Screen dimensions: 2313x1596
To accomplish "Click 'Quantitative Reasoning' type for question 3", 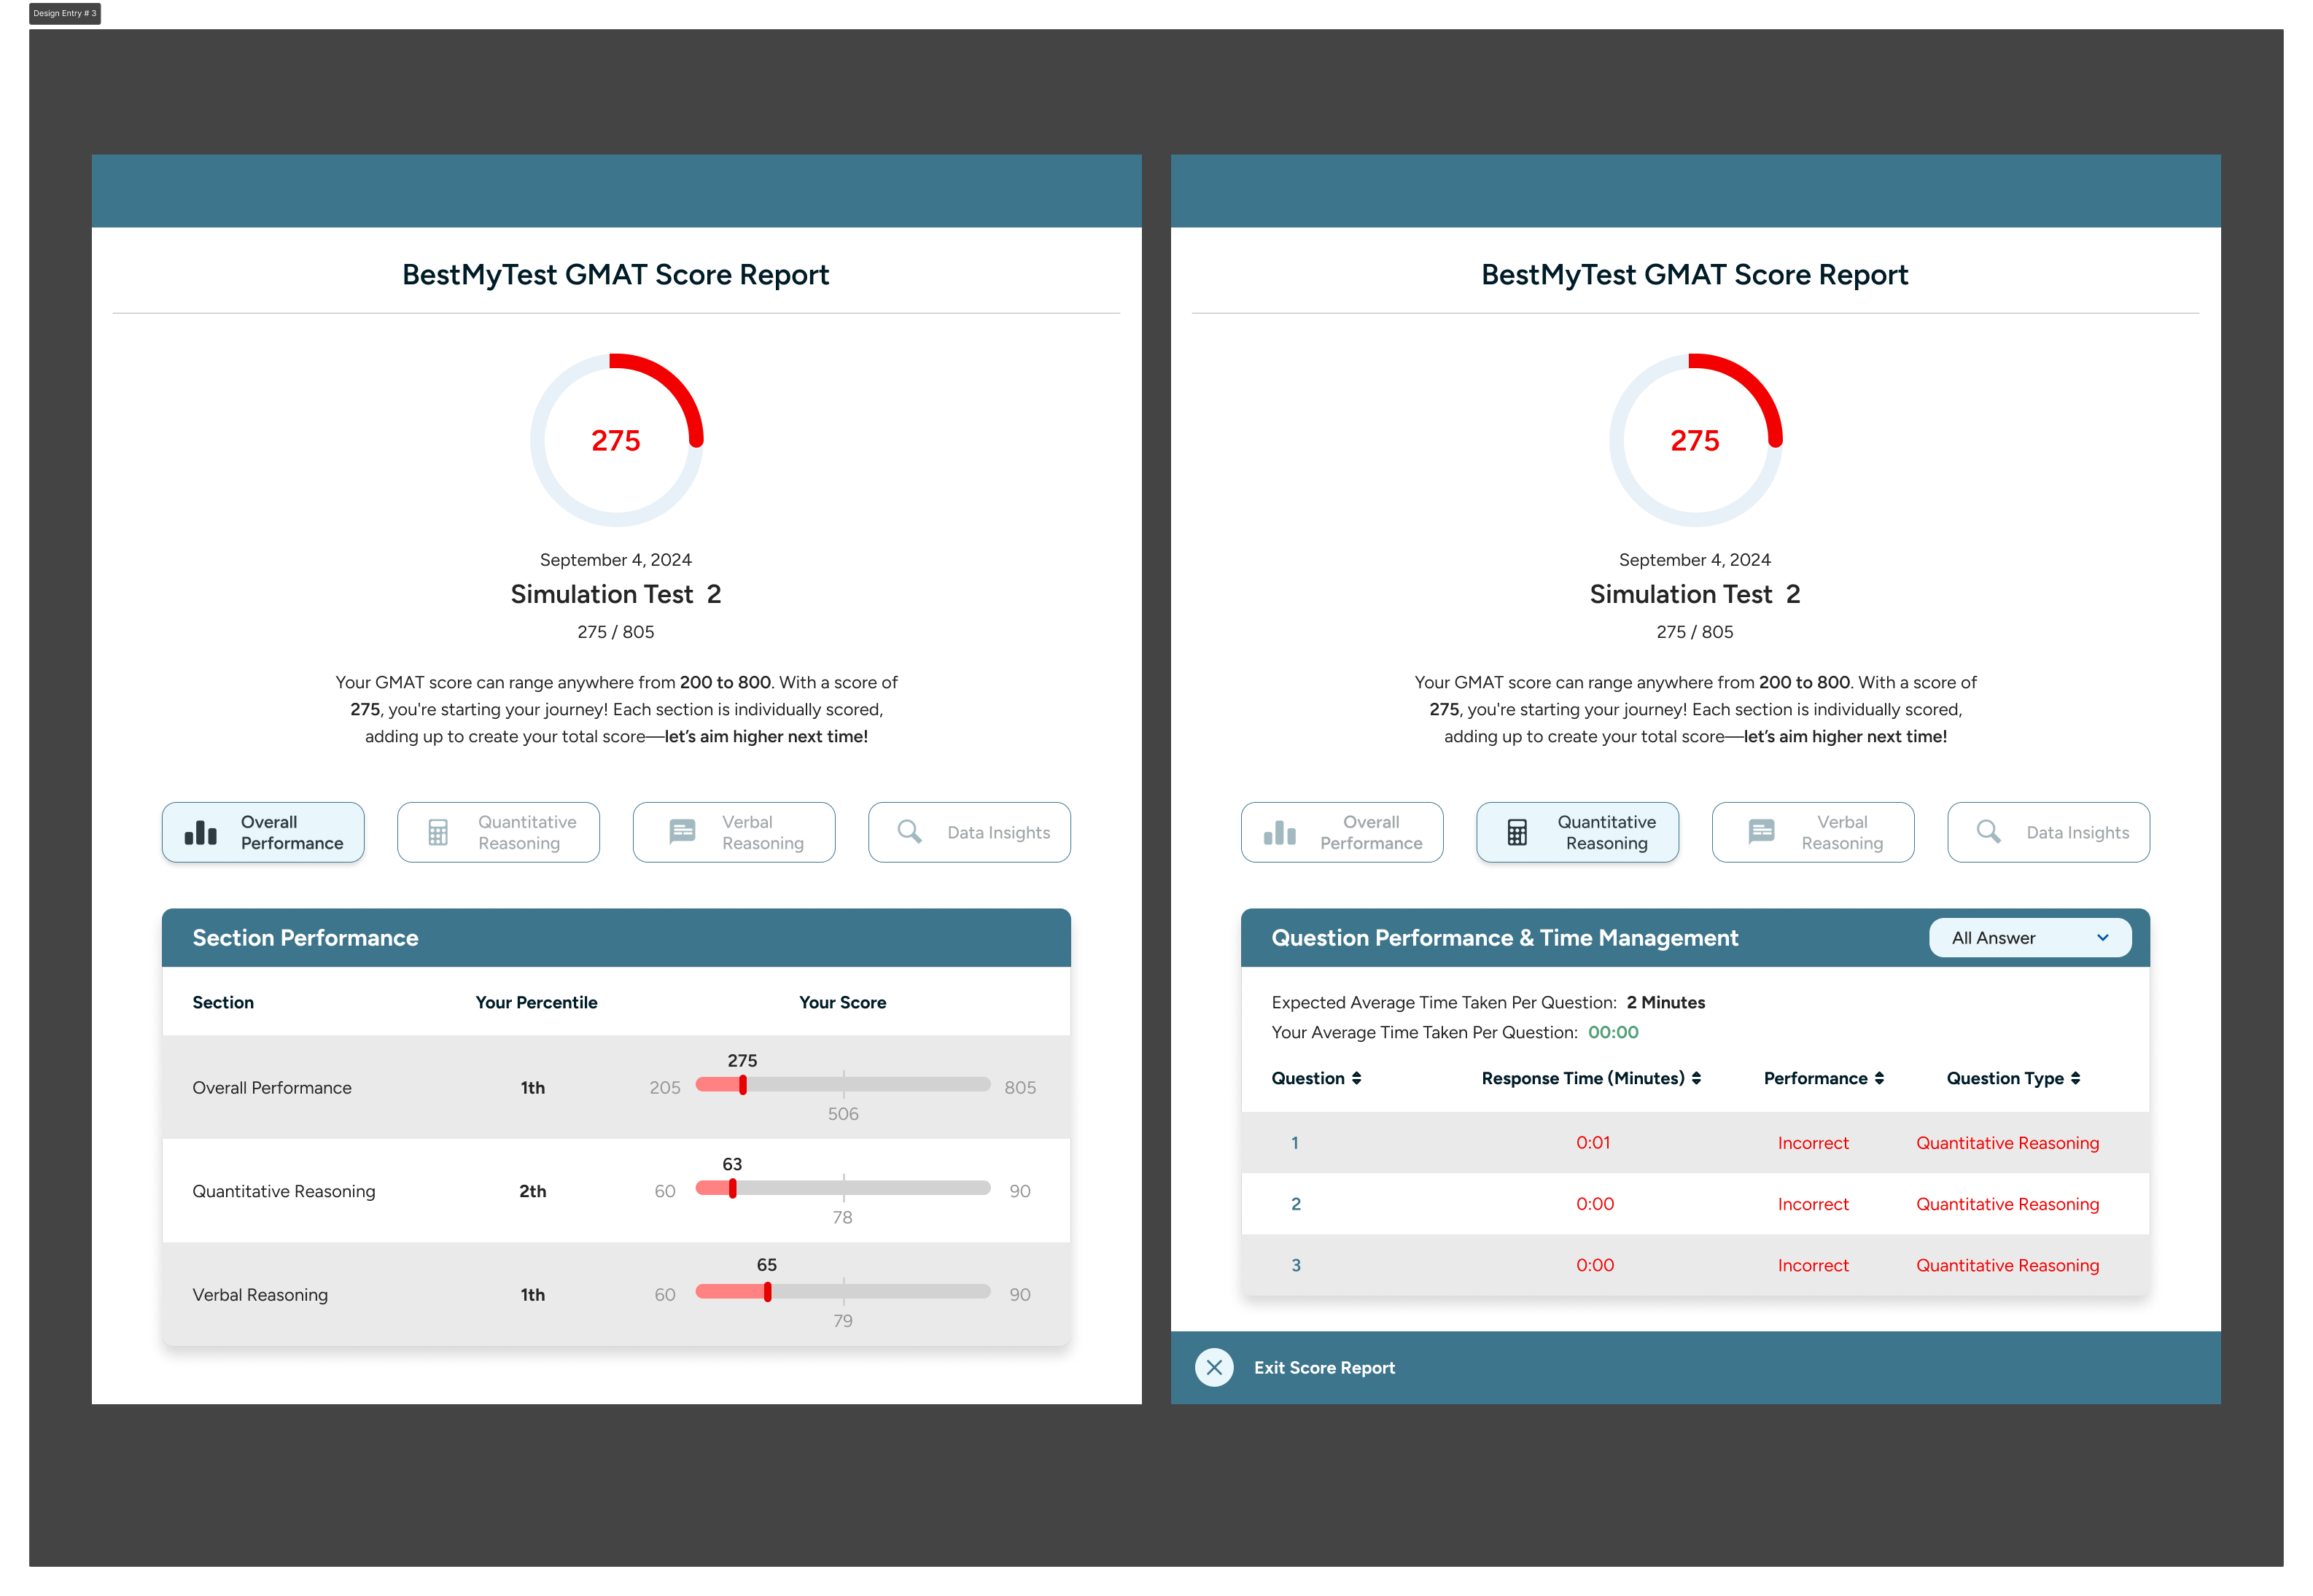I will point(2007,1265).
